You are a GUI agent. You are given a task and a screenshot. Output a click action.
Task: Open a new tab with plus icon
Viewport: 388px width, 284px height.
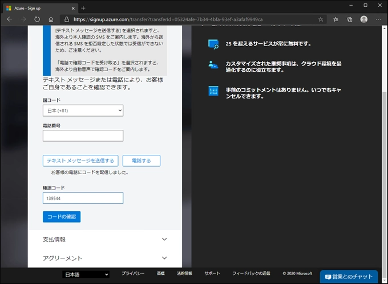[83, 8]
